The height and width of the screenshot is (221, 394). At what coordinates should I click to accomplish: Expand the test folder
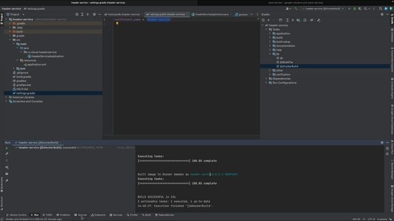coord(14,68)
